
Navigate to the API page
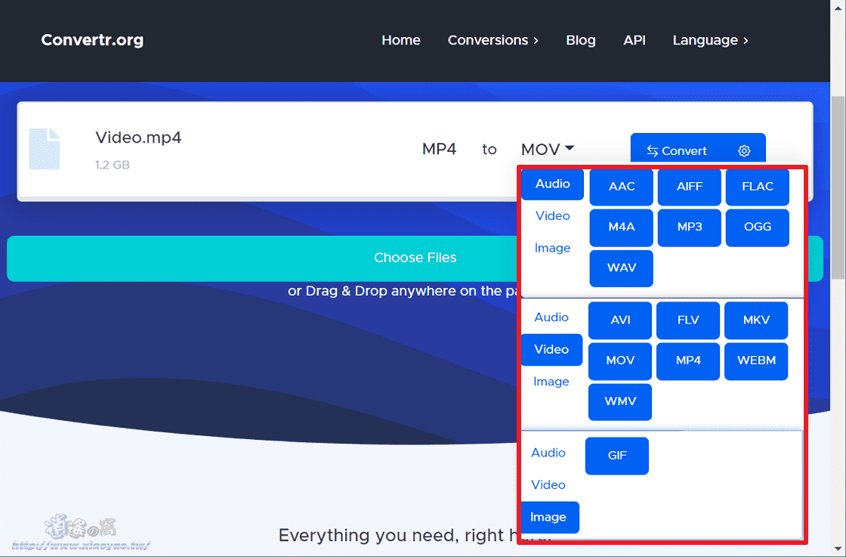coord(634,40)
